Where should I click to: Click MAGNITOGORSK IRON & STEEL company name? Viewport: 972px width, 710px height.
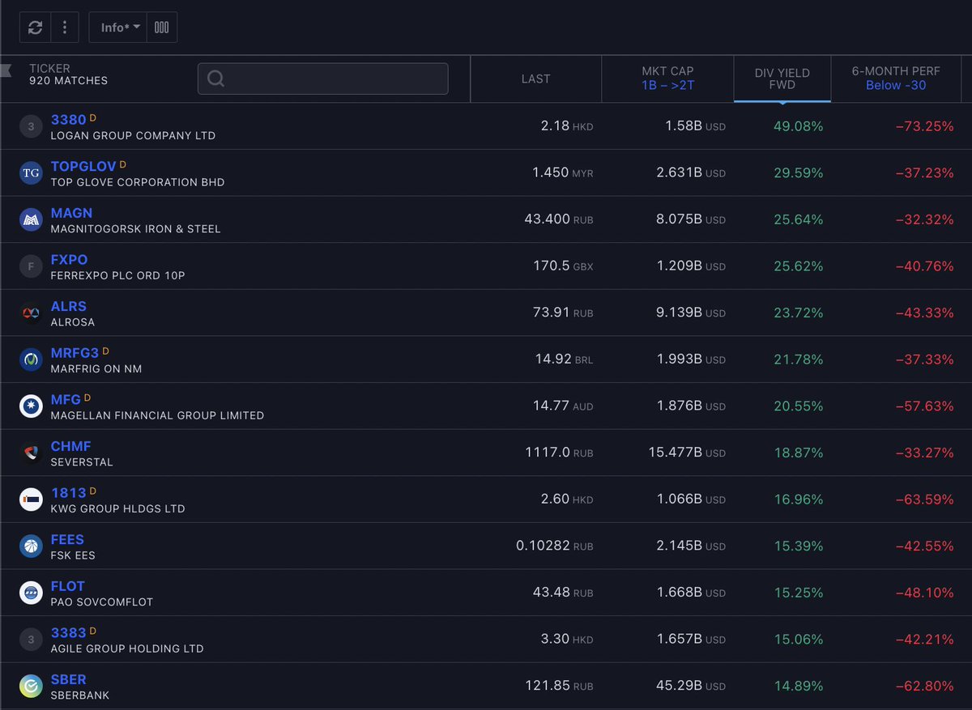(x=135, y=229)
